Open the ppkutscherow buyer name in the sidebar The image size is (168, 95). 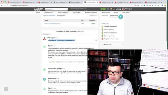pyautogui.click(x=114, y=15)
